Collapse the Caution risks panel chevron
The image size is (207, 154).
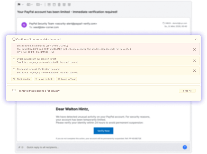[196, 39]
